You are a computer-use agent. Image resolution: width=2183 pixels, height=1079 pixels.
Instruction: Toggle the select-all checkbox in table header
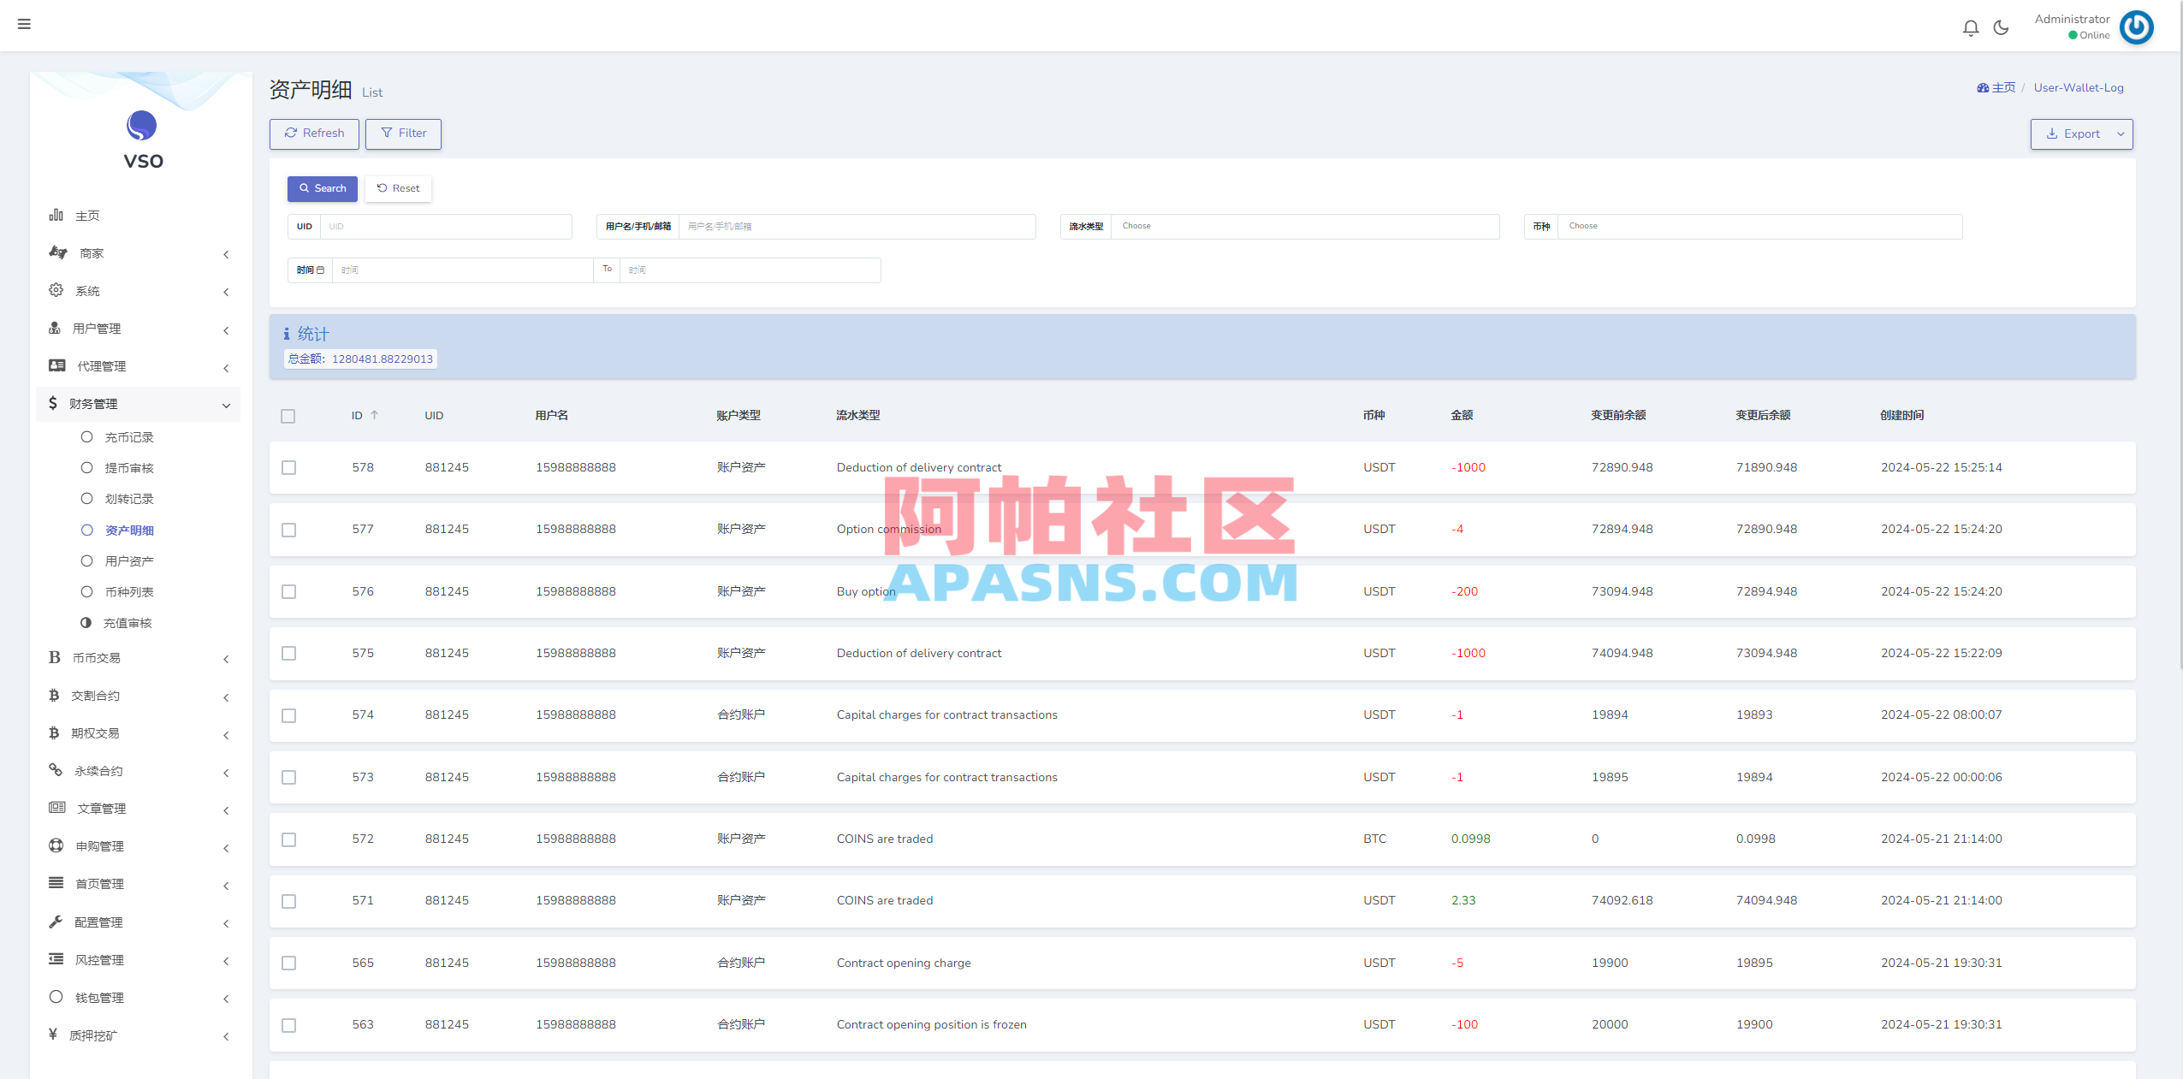coord(288,416)
